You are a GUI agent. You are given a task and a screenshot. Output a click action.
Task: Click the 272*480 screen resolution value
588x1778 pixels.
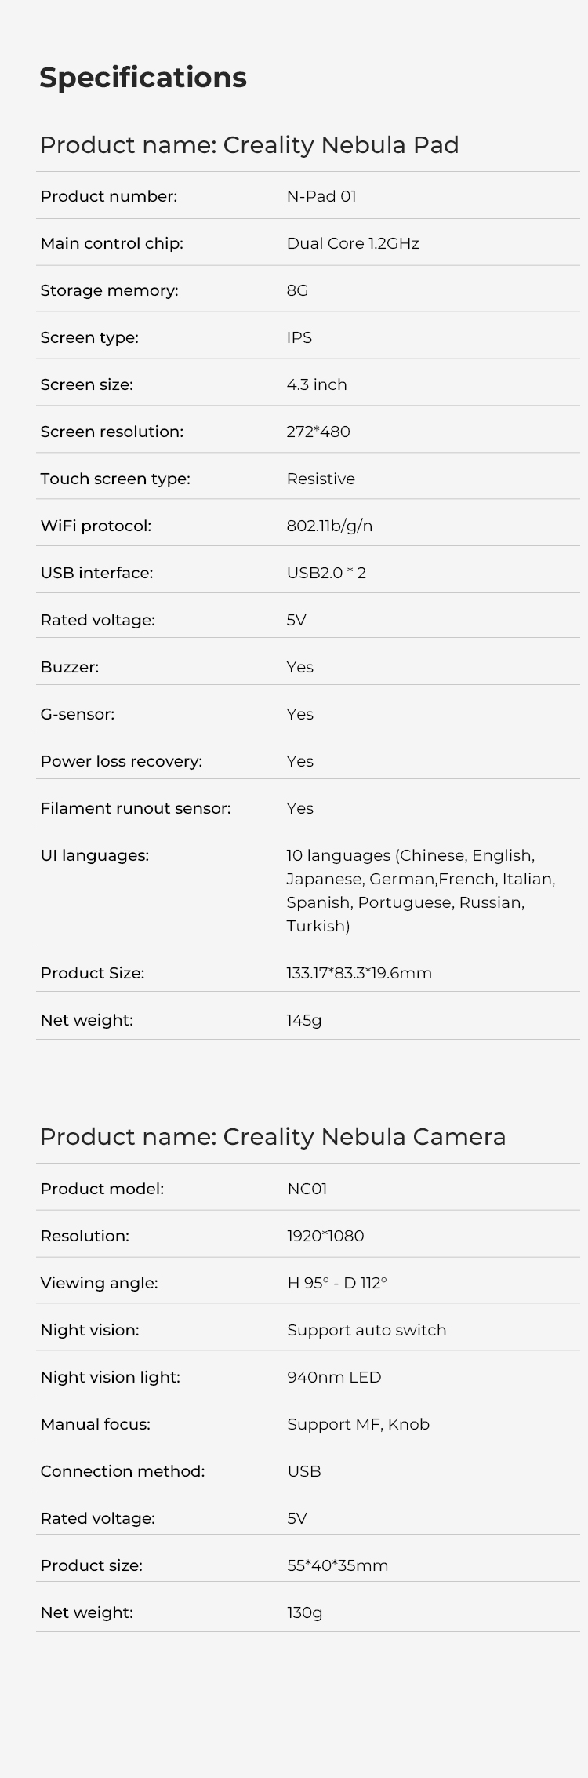click(318, 432)
